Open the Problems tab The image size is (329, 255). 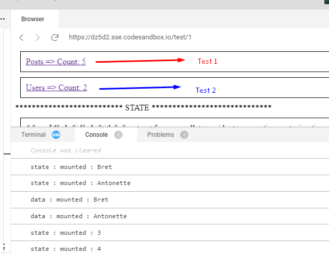click(160, 135)
